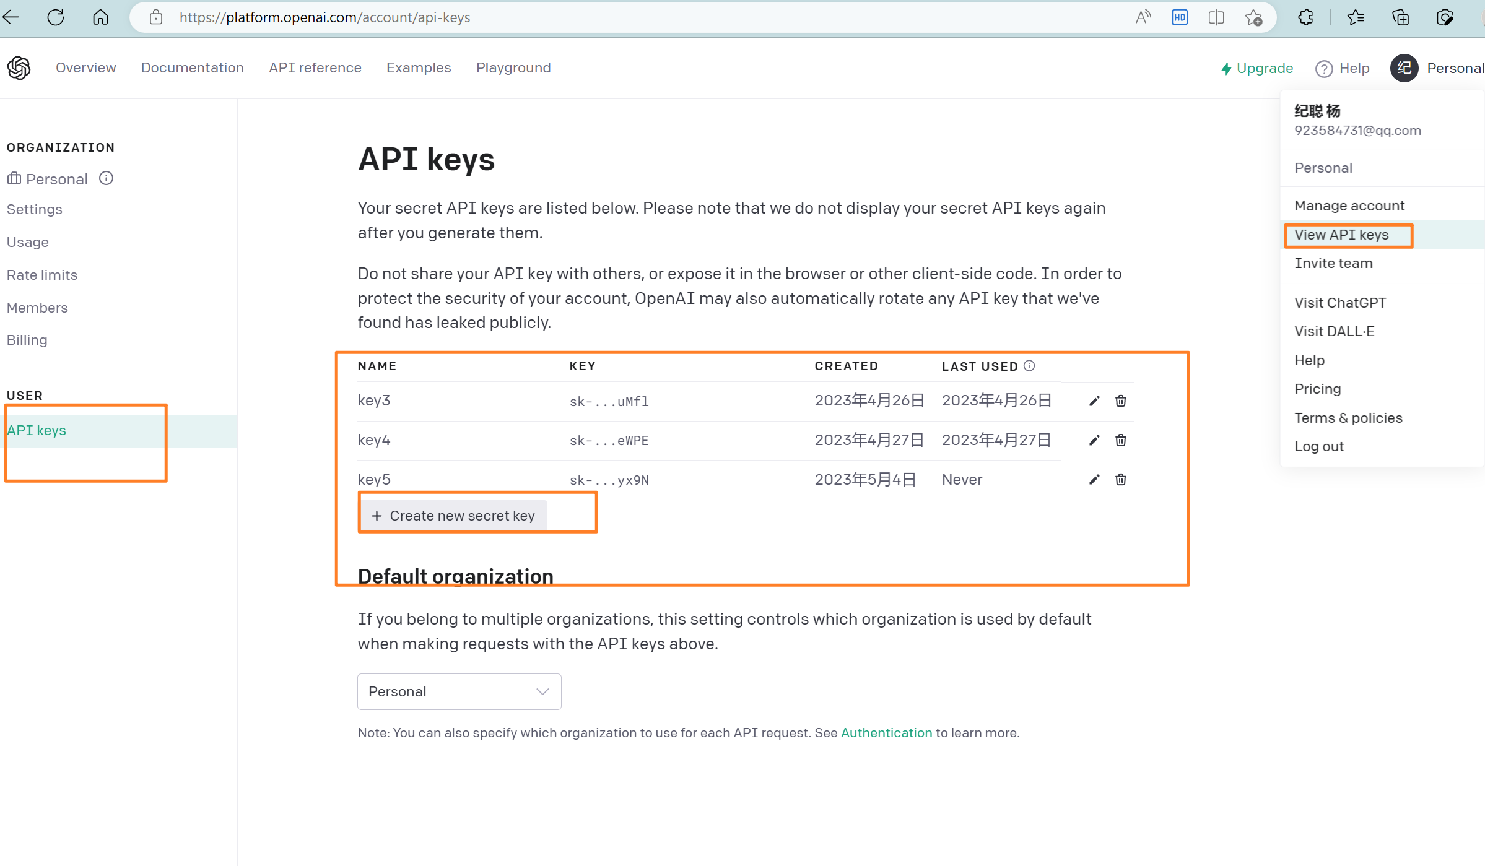The width and height of the screenshot is (1485, 866).
Task: Click Create new secret key button
Action: (453, 516)
